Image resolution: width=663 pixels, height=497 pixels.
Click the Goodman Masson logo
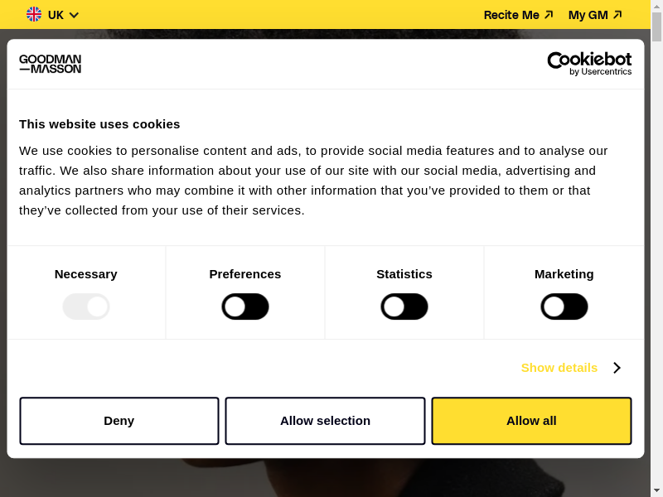51,64
